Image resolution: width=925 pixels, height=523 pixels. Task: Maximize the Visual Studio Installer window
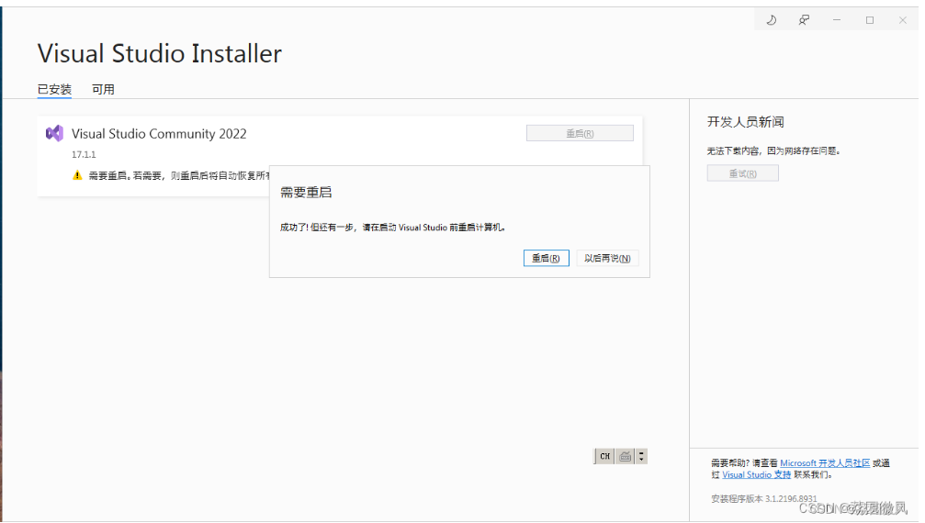point(870,20)
